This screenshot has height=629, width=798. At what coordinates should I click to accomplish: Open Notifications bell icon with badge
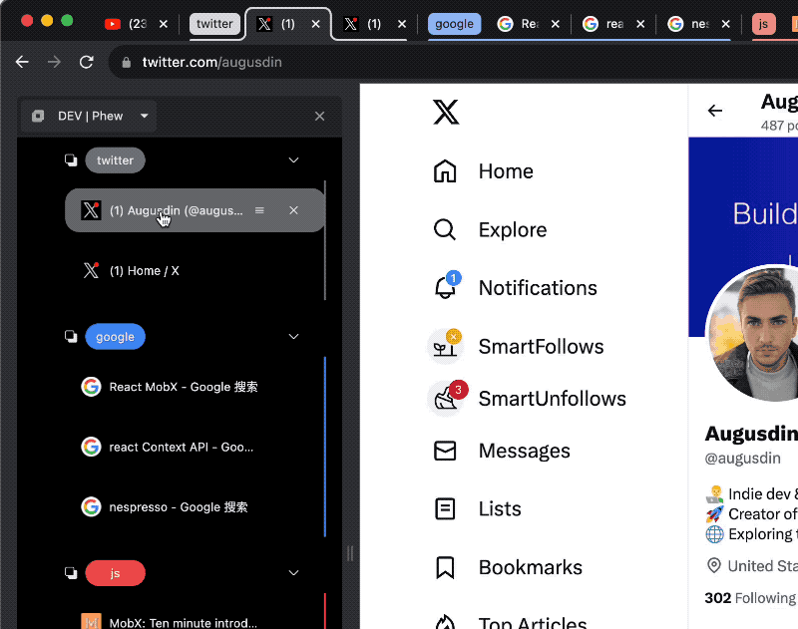(x=446, y=286)
